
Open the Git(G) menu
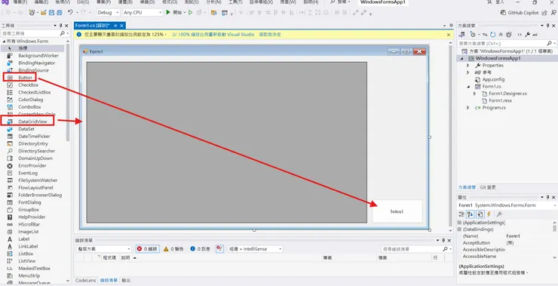coord(83,2)
